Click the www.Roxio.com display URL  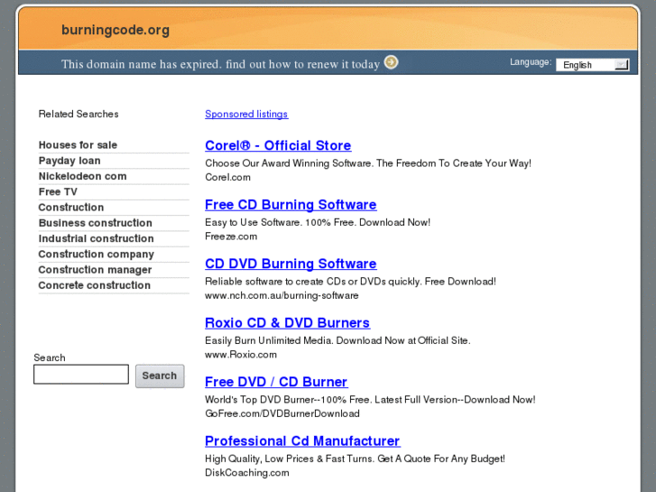pos(241,355)
